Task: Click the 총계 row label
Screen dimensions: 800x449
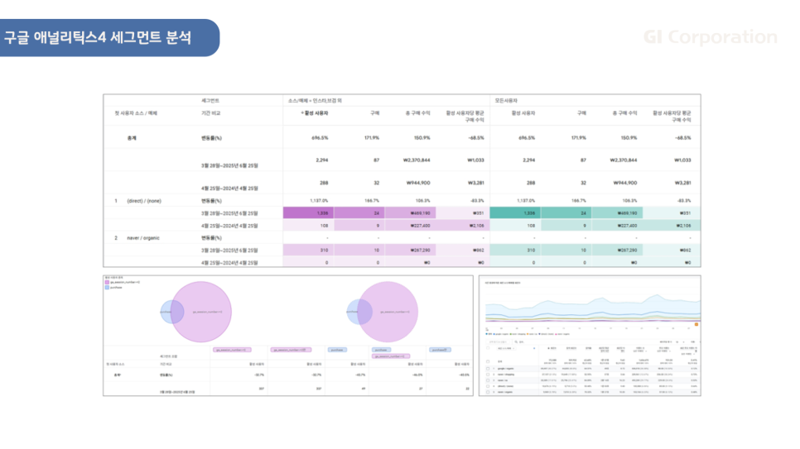Action: click(132, 138)
